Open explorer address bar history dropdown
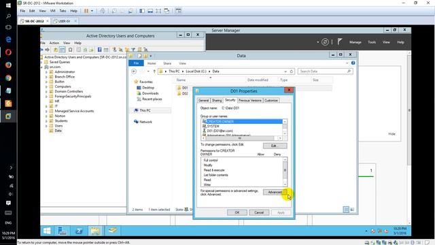The image size is (435, 245). tap(285, 71)
